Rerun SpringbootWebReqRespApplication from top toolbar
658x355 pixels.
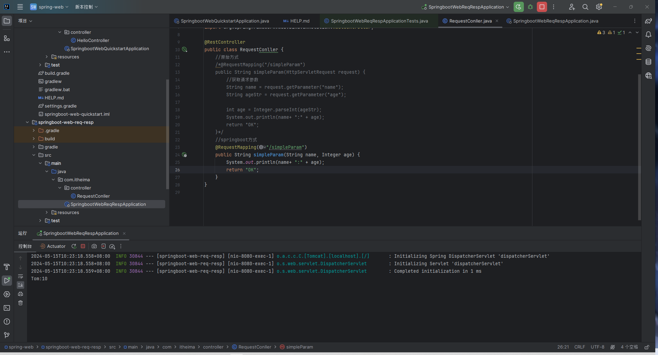point(518,7)
